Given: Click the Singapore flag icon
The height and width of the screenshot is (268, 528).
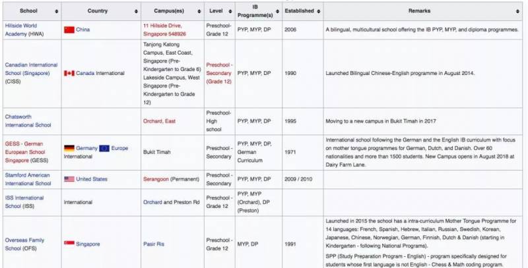Looking at the screenshot, I should (69, 244).
